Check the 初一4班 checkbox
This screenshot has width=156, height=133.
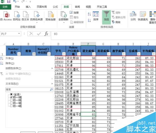[11, 106]
